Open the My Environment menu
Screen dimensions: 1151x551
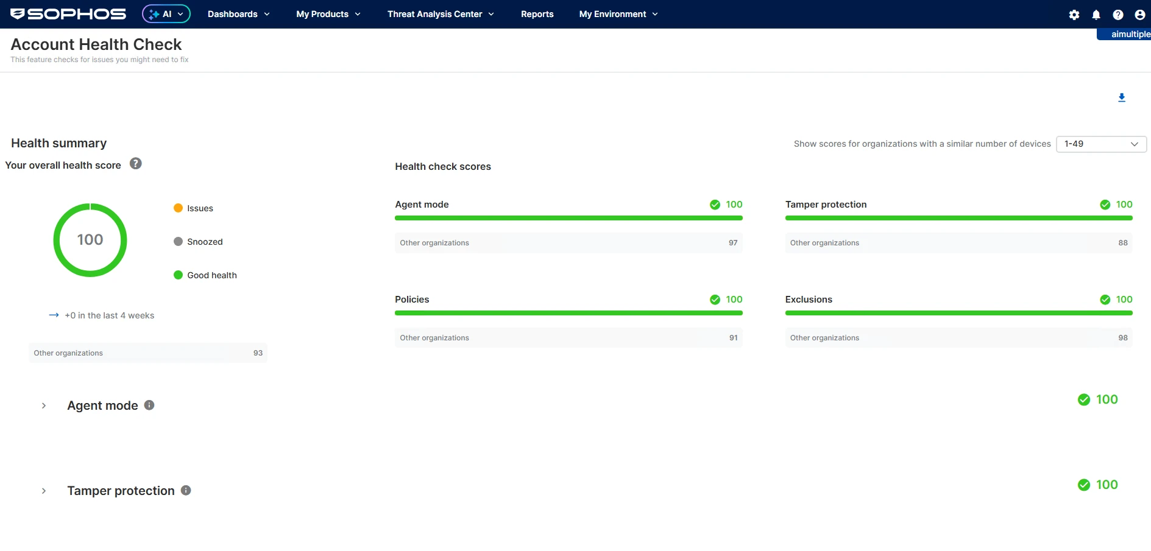618,14
